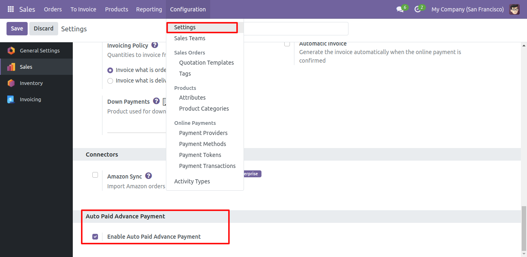
Task: Click the user avatar picture
Action: click(x=514, y=9)
